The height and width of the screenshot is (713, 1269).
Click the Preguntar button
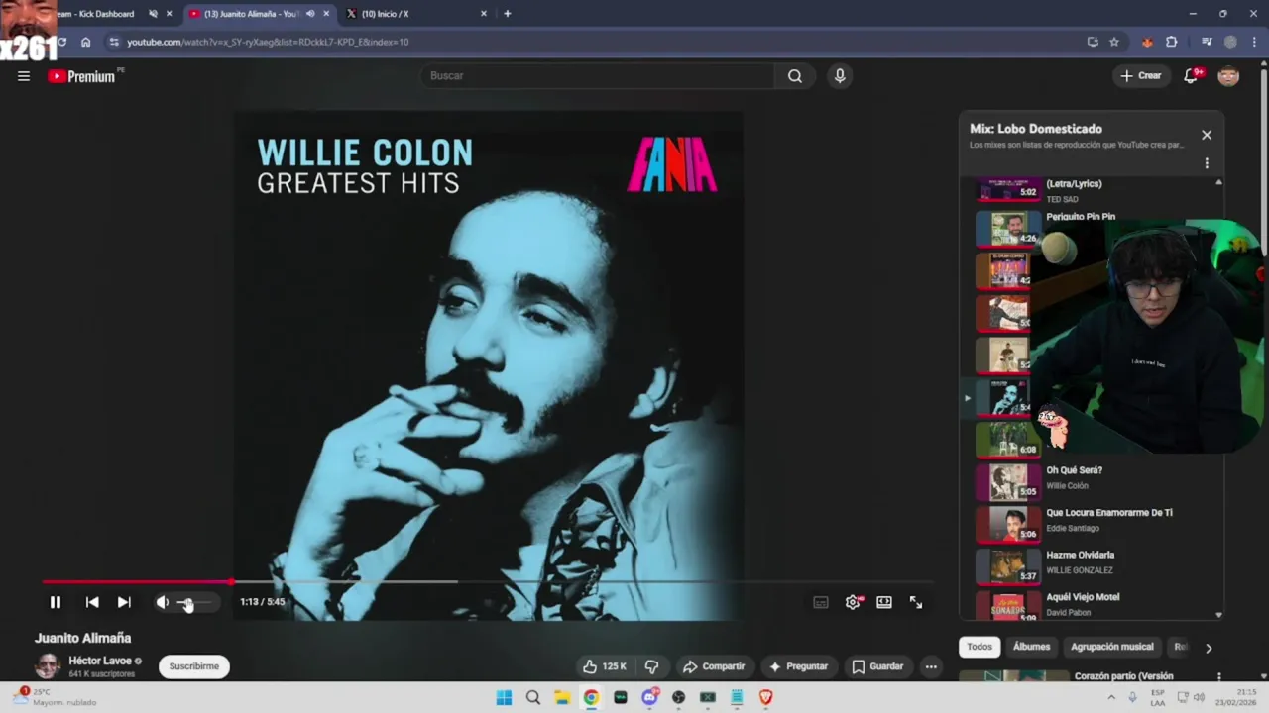[x=798, y=666]
